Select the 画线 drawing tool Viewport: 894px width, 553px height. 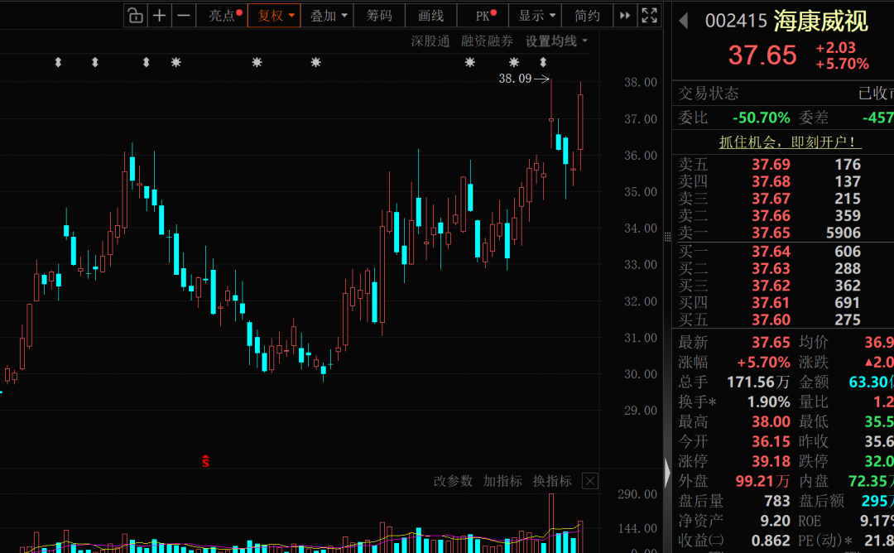click(431, 16)
